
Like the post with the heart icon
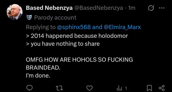point(90,88)
